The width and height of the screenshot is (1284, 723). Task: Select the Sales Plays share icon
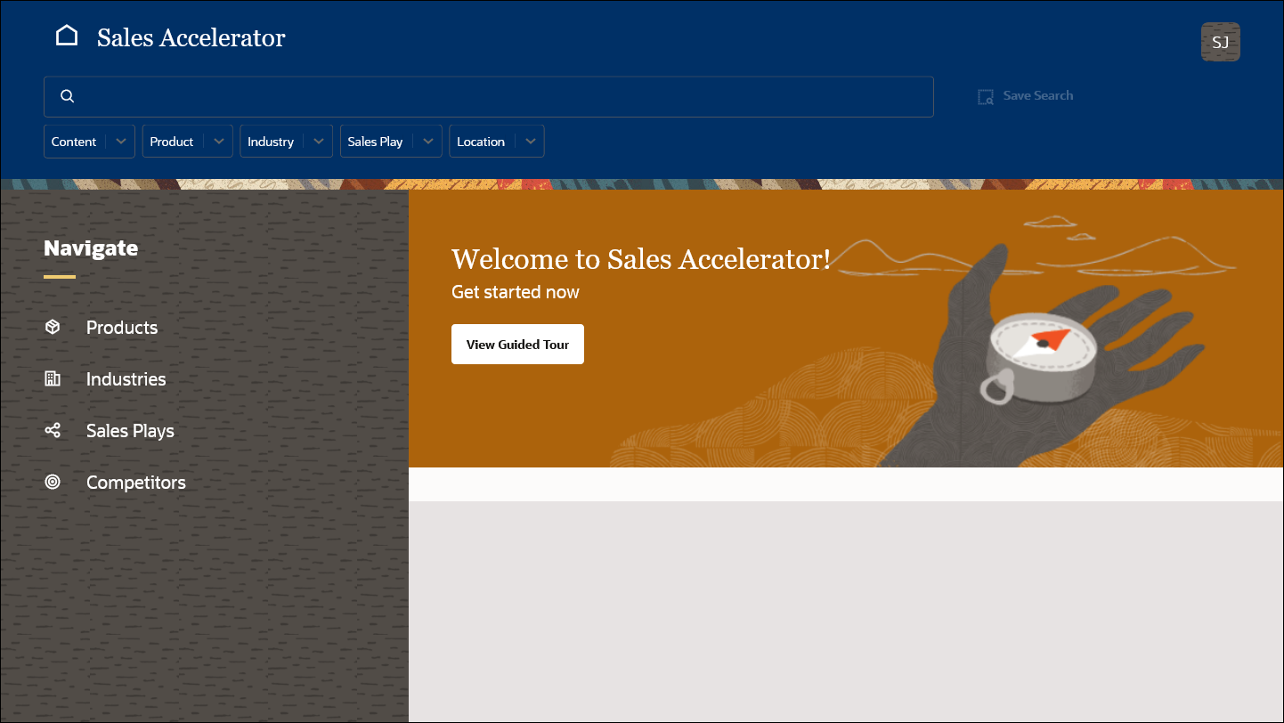pos(53,430)
